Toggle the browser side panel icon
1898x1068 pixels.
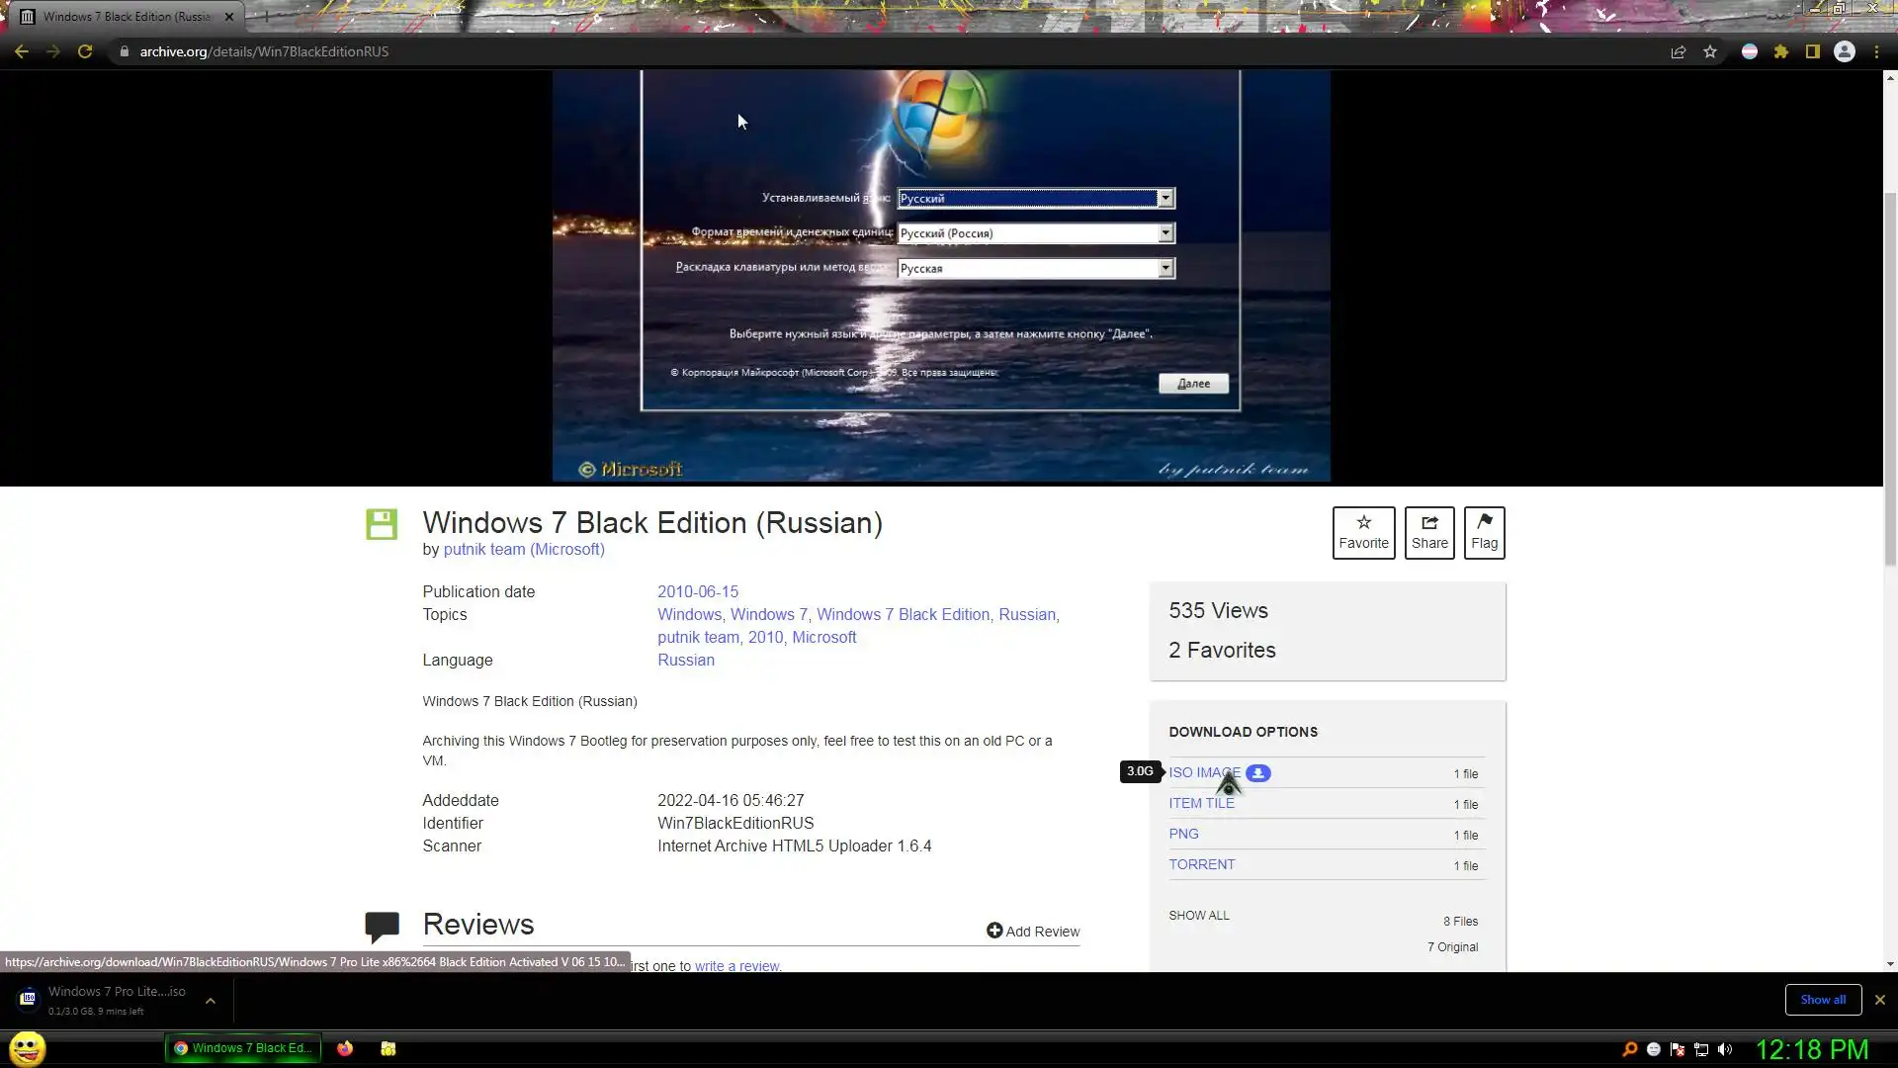point(1813,52)
